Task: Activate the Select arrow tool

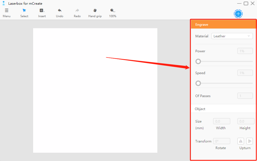Action: (x=24, y=11)
